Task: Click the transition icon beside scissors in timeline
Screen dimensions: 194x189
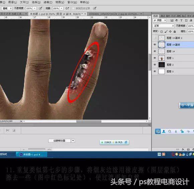Action: [14, 130]
